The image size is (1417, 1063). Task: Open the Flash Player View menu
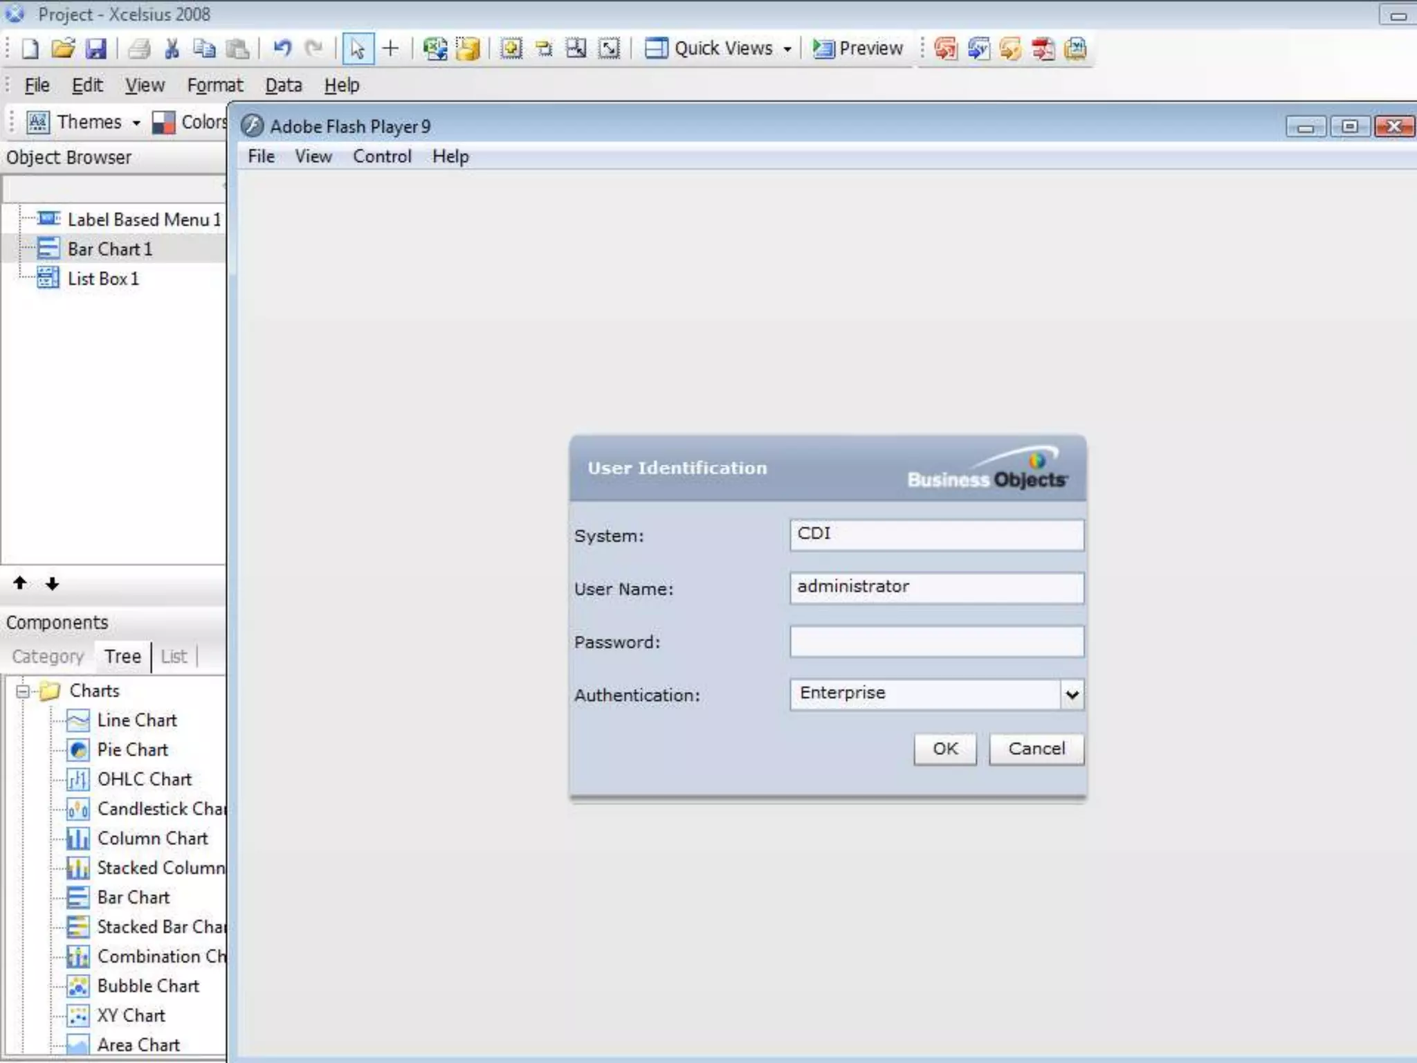click(313, 156)
